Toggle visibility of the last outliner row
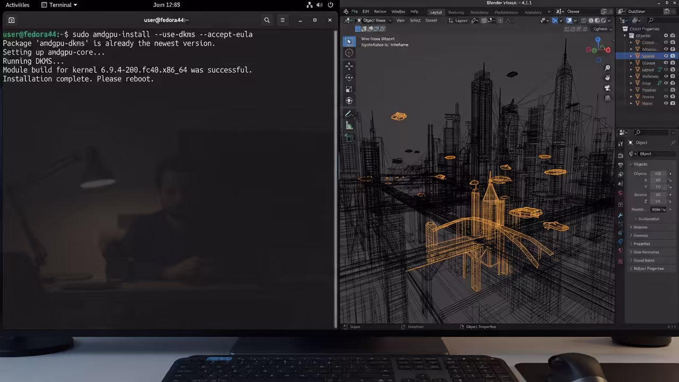679x382 pixels. point(666,103)
